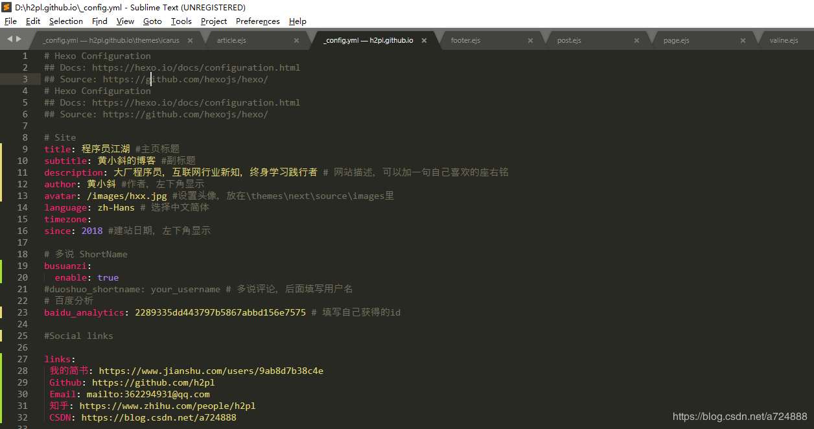
Task: Click the '#Social links' comment
Action: 78,336
